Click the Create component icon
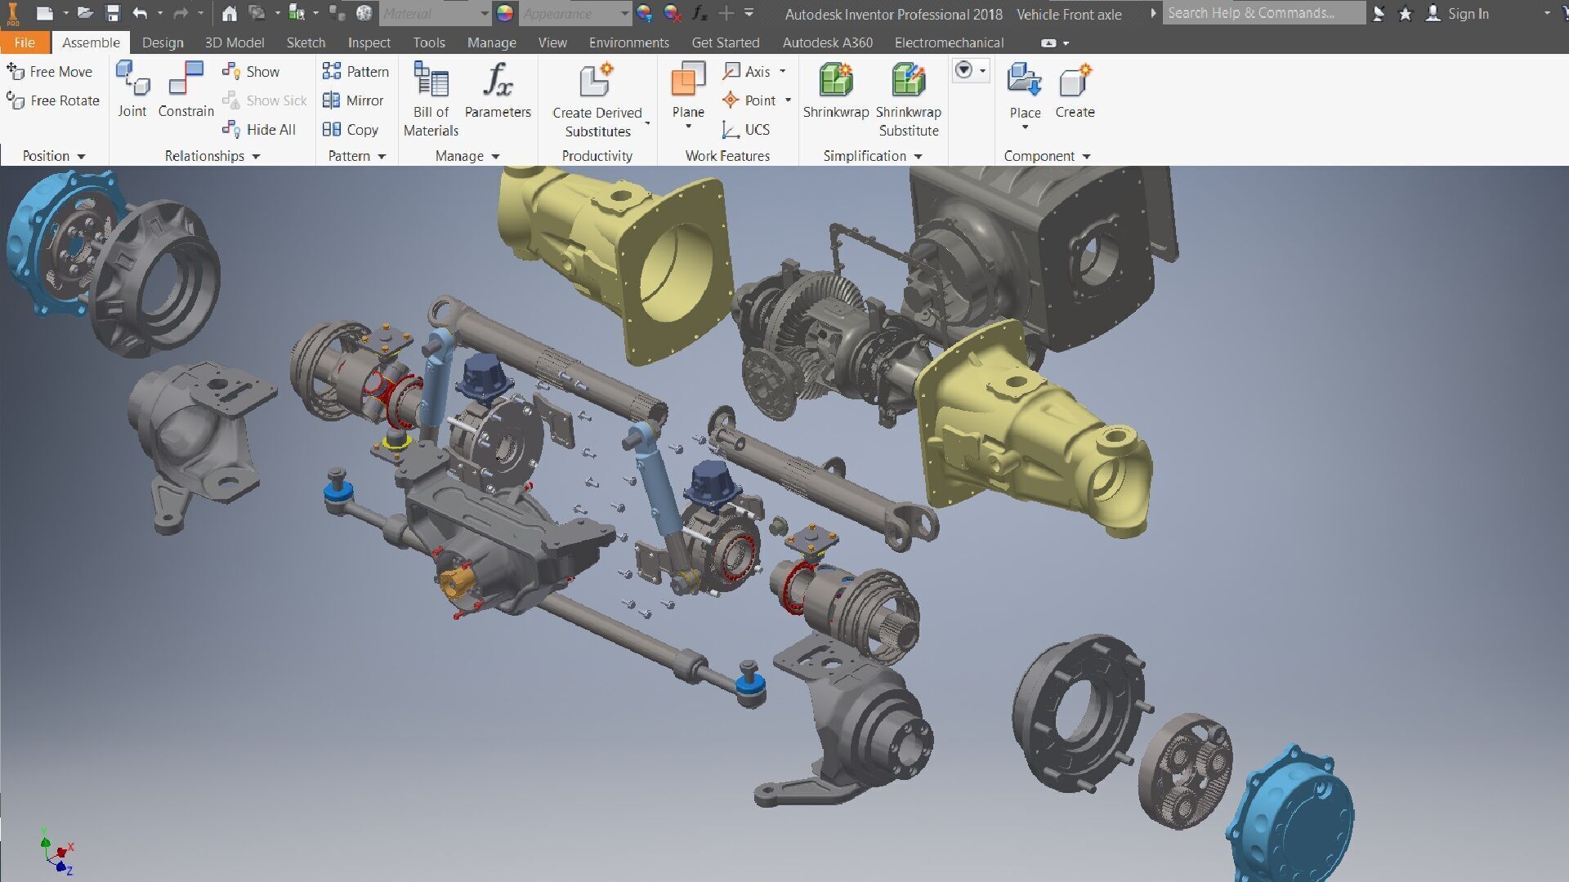 tap(1075, 80)
